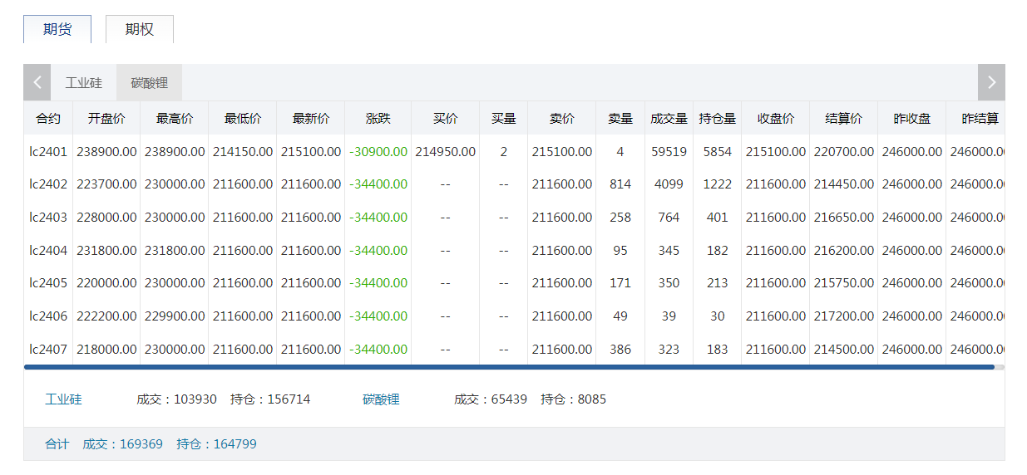The image size is (1027, 475).
Task: Select the lc2407 contract row
Action: [x=48, y=350]
